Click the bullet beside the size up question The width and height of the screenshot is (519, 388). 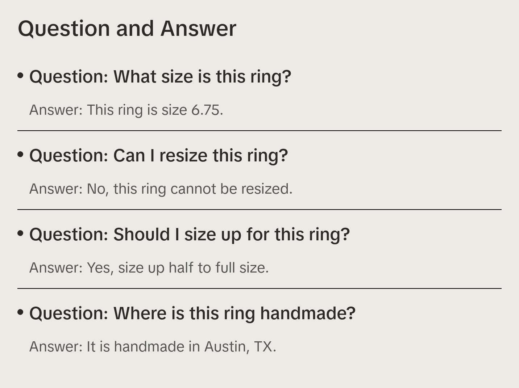21,233
